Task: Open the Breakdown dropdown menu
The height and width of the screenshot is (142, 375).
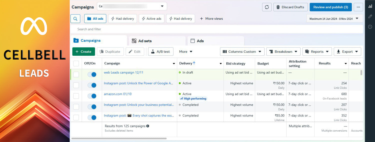Action: [283, 51]
